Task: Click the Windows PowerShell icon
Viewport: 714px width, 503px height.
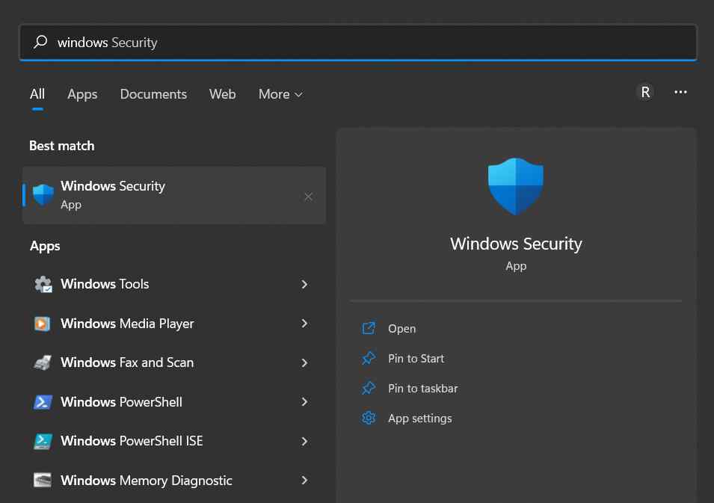Action: [x=43, y=402]
